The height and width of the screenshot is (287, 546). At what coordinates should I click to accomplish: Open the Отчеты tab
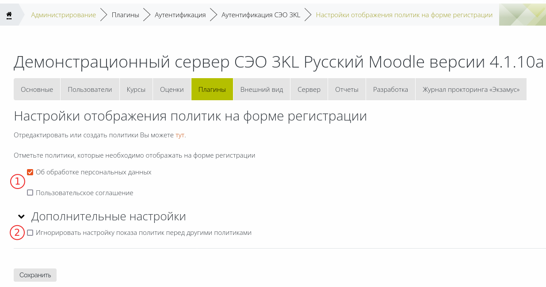coord(347,89)
